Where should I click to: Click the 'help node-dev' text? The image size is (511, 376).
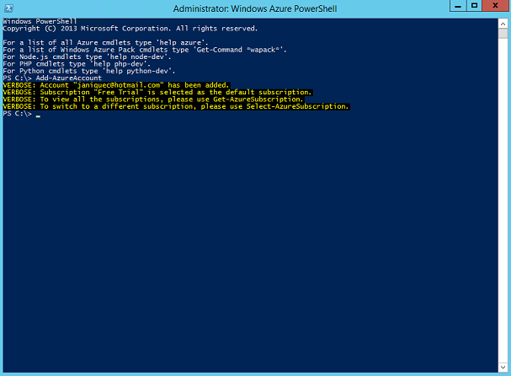[139, 56]
